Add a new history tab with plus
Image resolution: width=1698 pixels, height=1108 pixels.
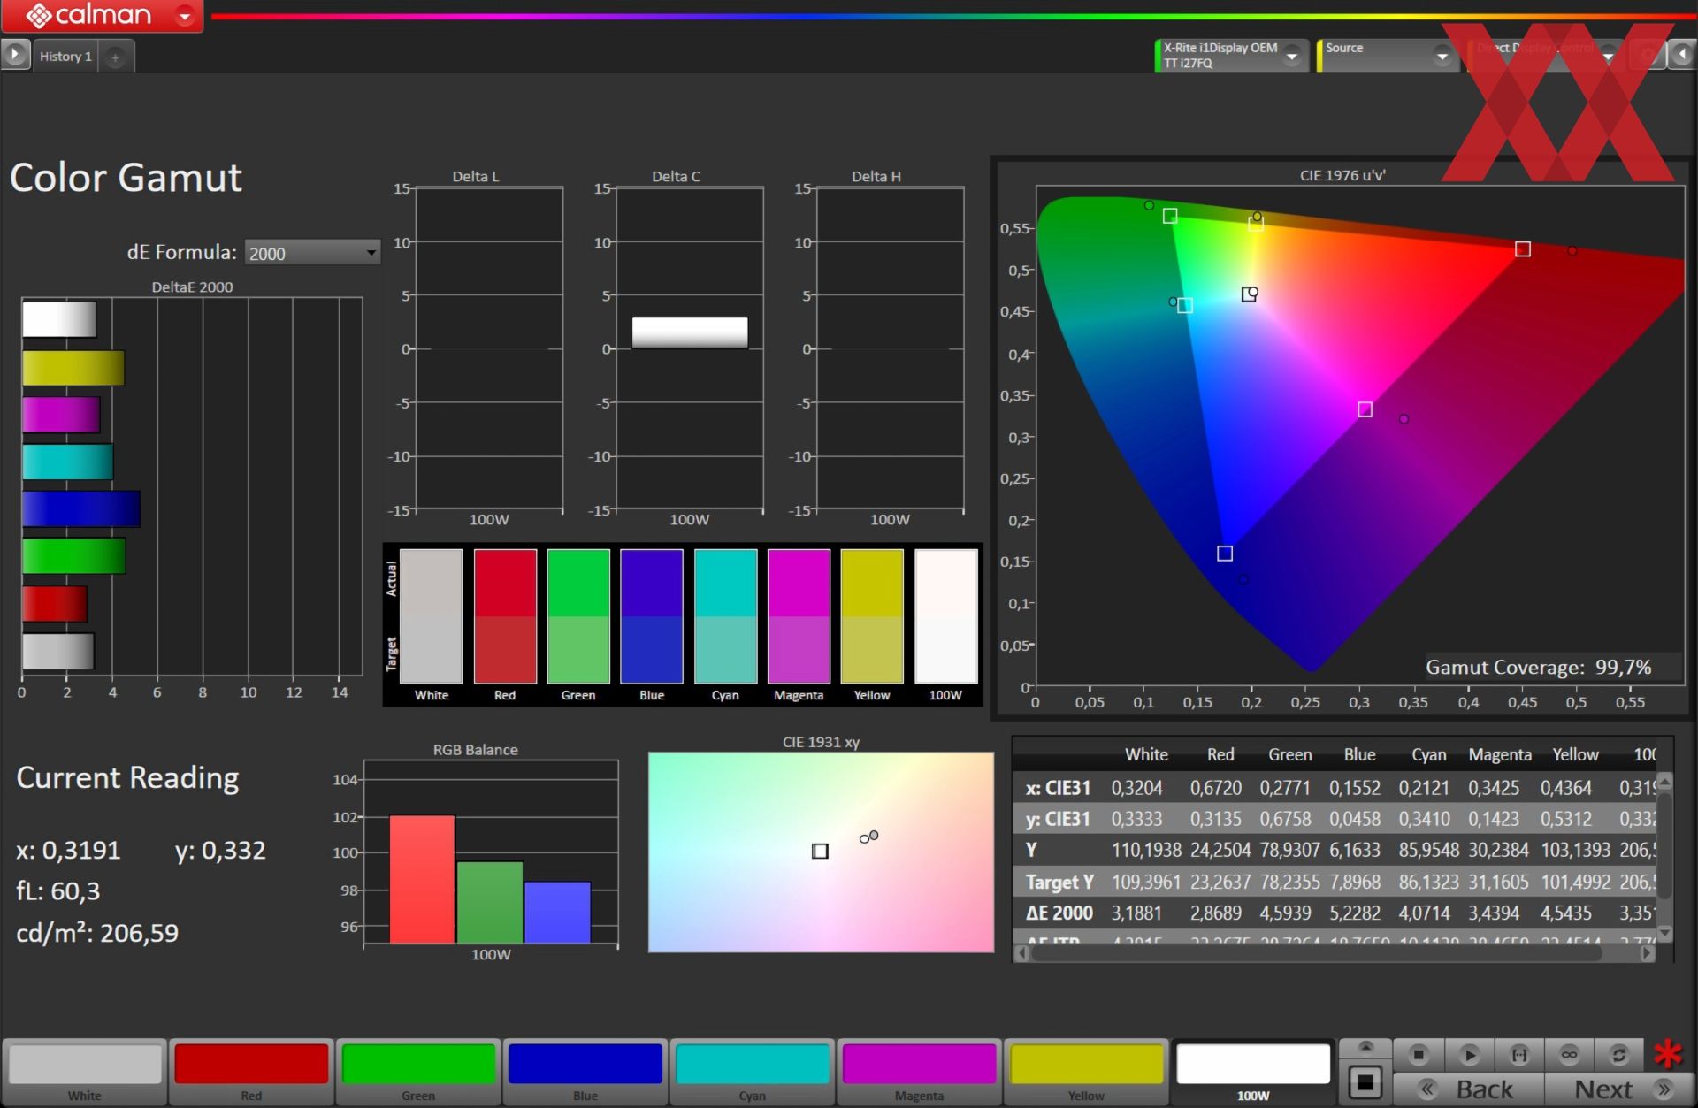[x=115, y=57]
